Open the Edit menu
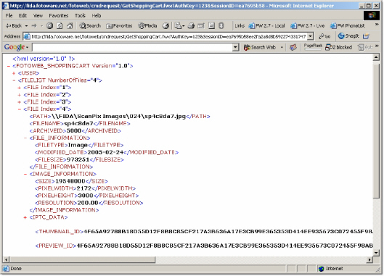The height and width of the screenshot is (276, 384). click(23, 16)
